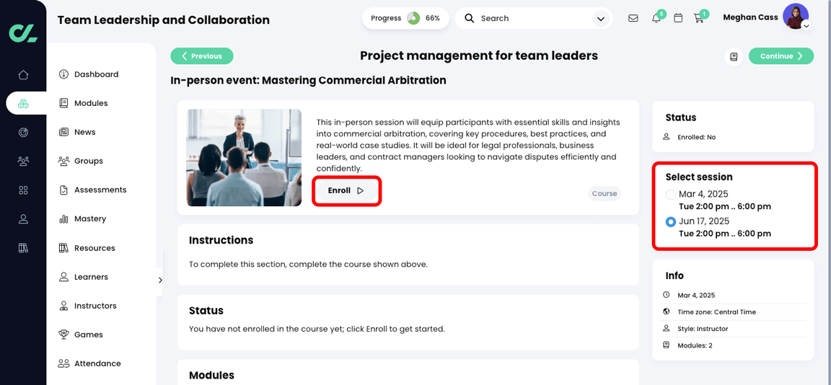Open the calendar icon in top bar
Viewport: 831px width, 385px height.
tap(678, 18)
